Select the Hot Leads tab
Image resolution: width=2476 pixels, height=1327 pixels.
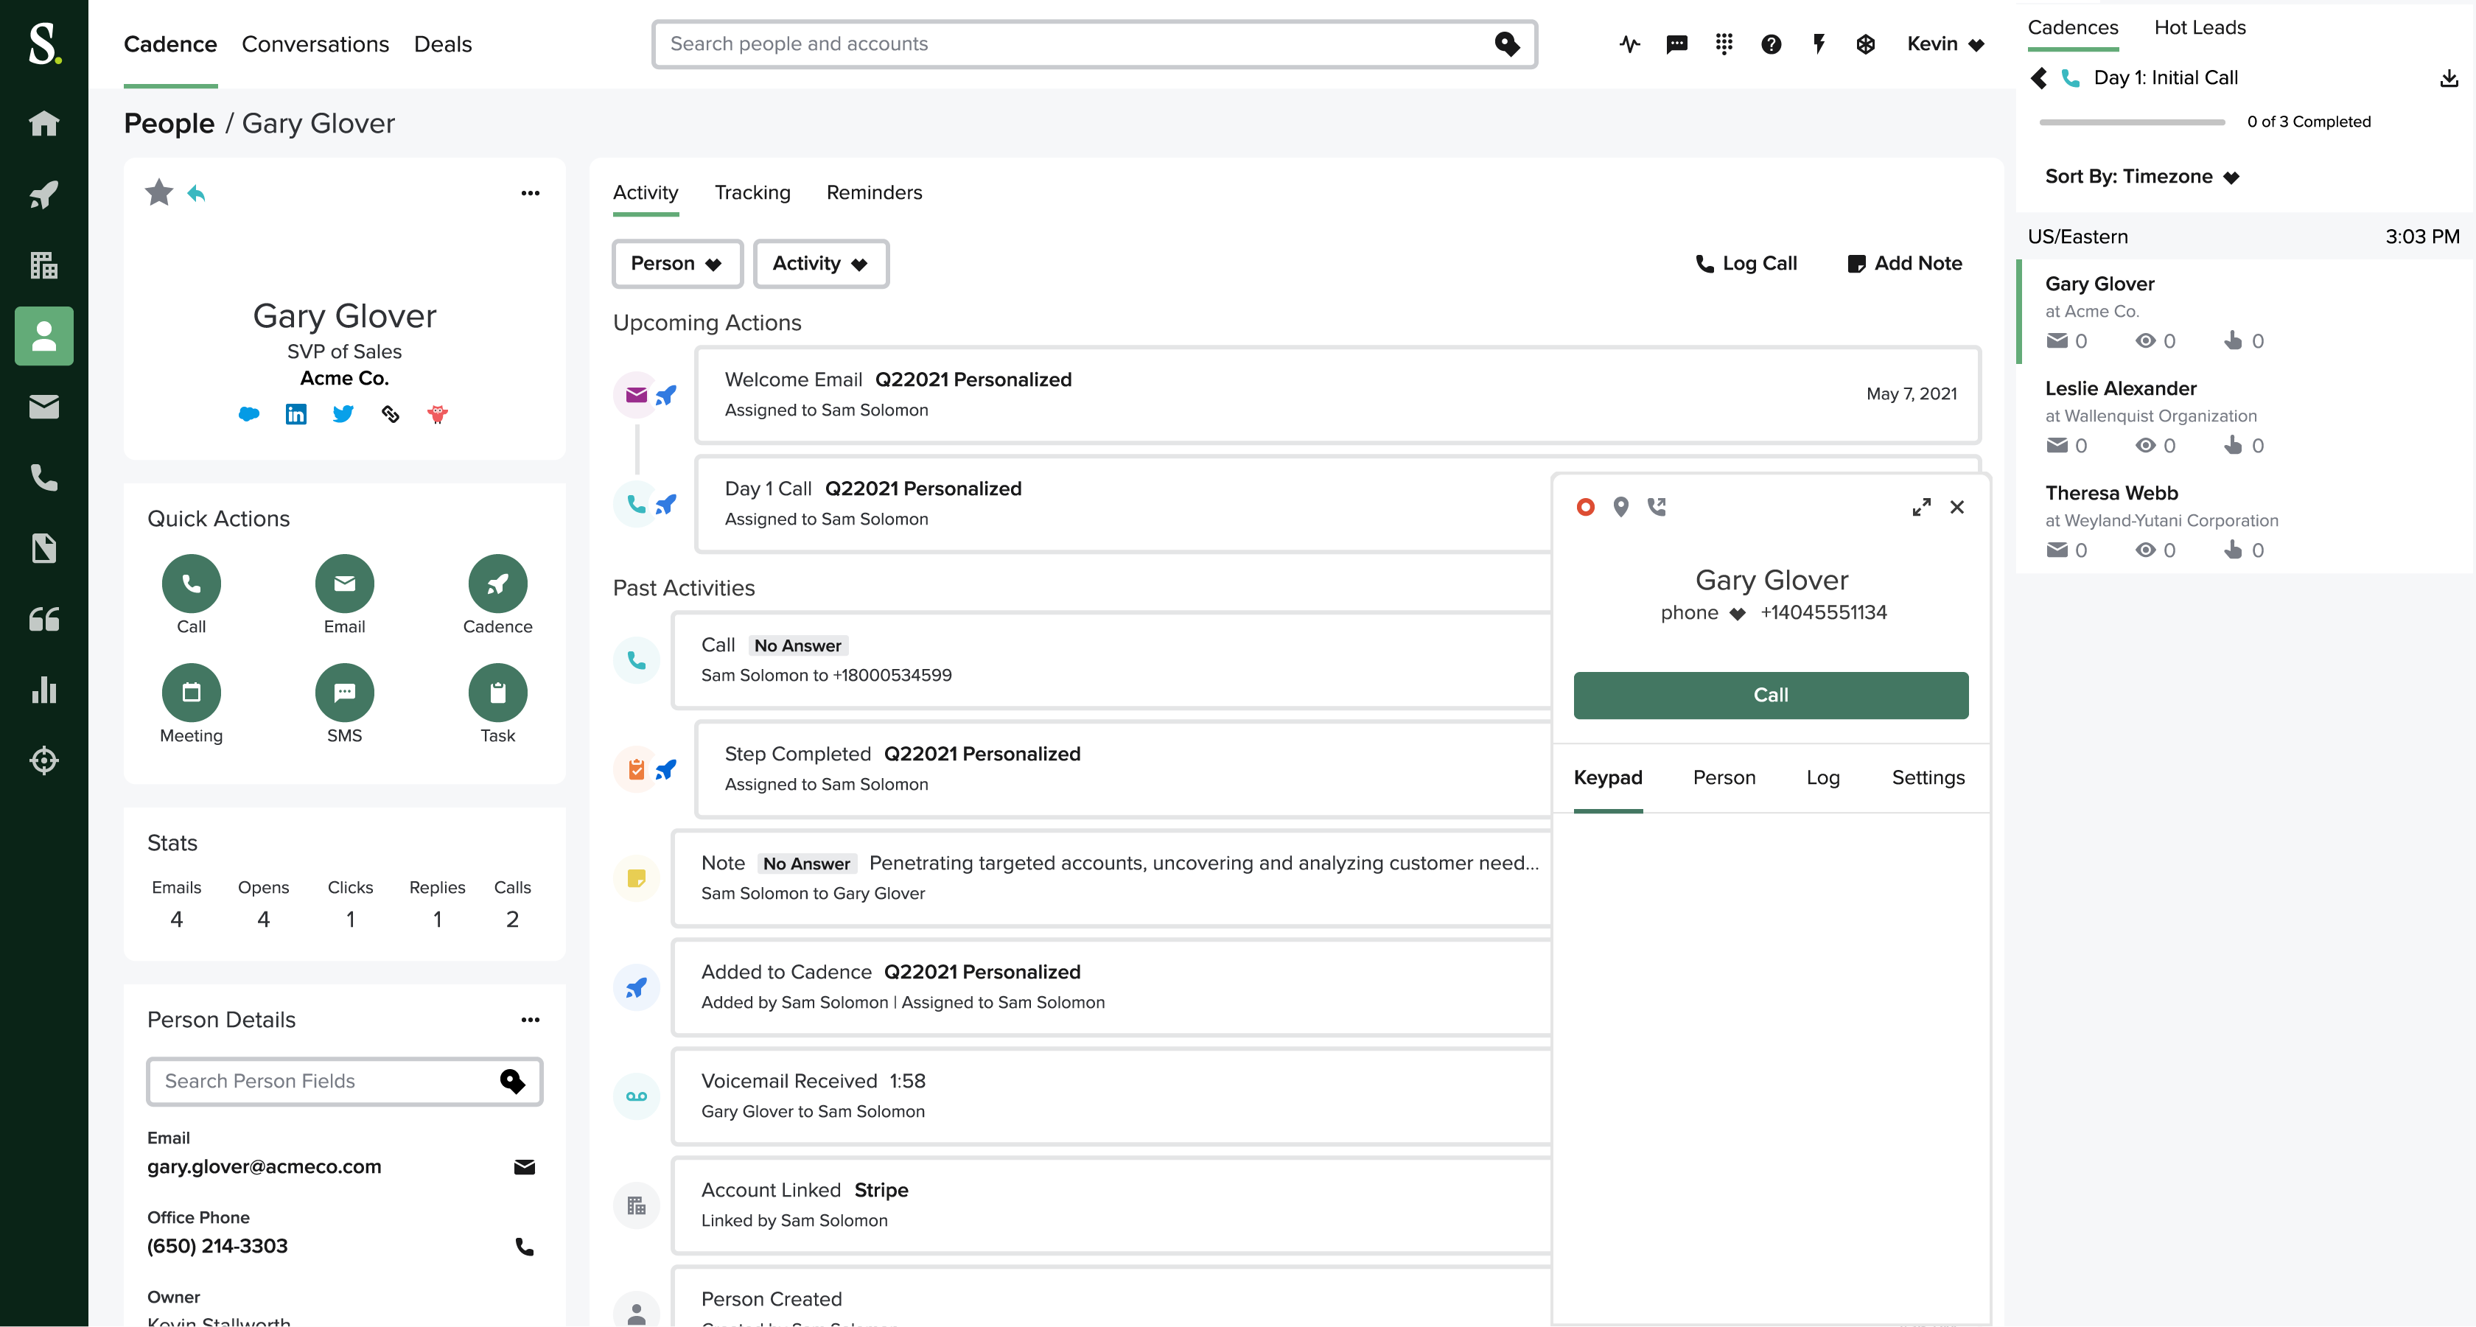(x=2199, y=27)
